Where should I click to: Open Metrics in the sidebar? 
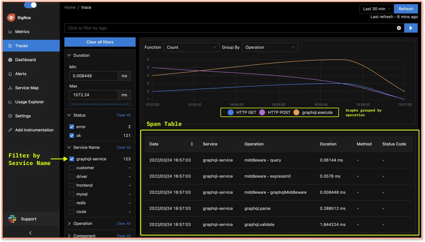(x=31, y=32)
